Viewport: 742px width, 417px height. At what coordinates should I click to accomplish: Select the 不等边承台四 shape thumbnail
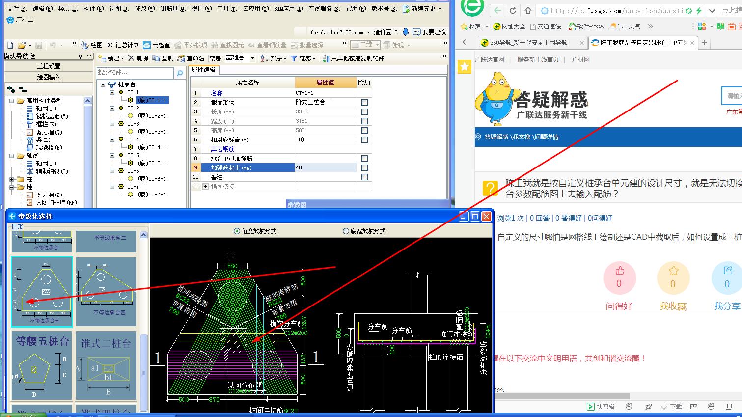point(106,292)
